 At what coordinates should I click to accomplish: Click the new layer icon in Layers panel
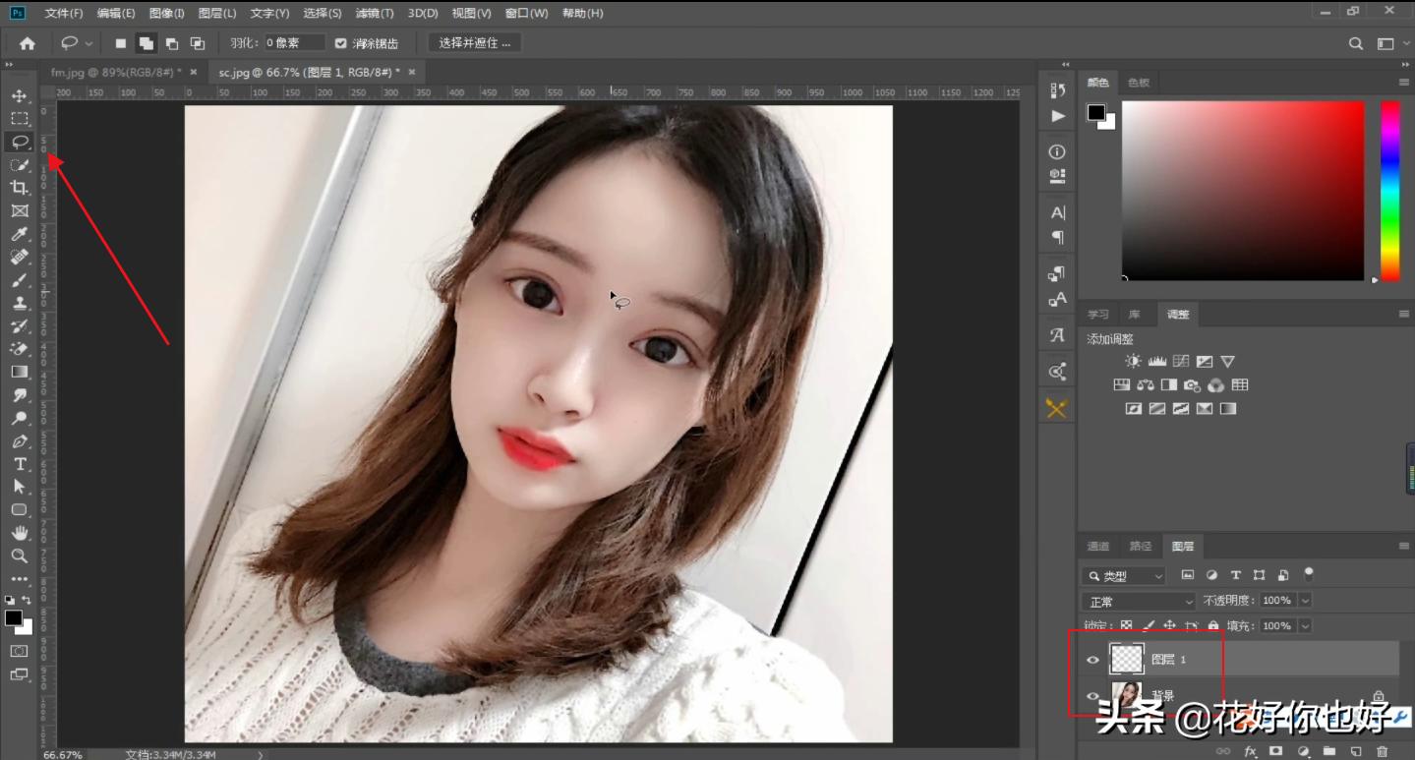pyautogui.click(x=1358, y=751)
